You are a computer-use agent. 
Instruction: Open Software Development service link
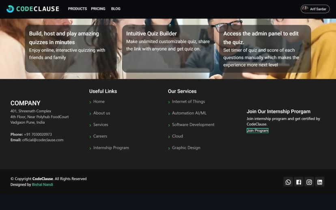193,124
